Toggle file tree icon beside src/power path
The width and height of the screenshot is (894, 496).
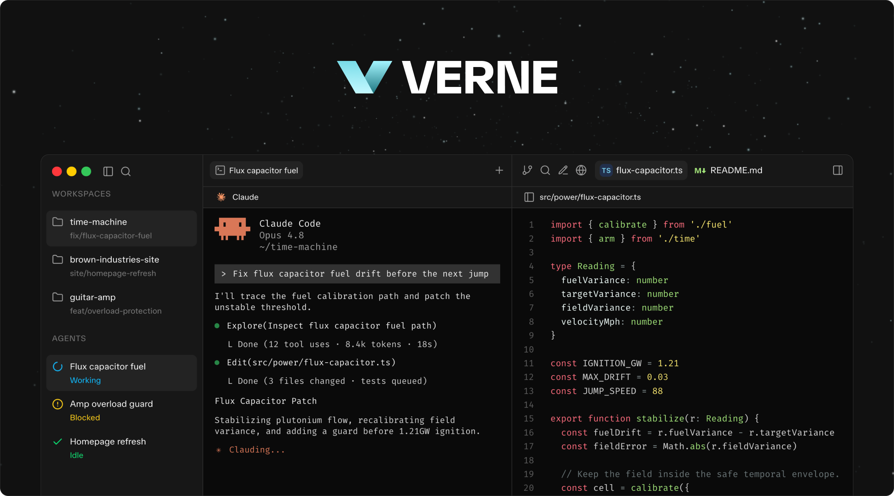pyautogui.click(x=529, y=197)
